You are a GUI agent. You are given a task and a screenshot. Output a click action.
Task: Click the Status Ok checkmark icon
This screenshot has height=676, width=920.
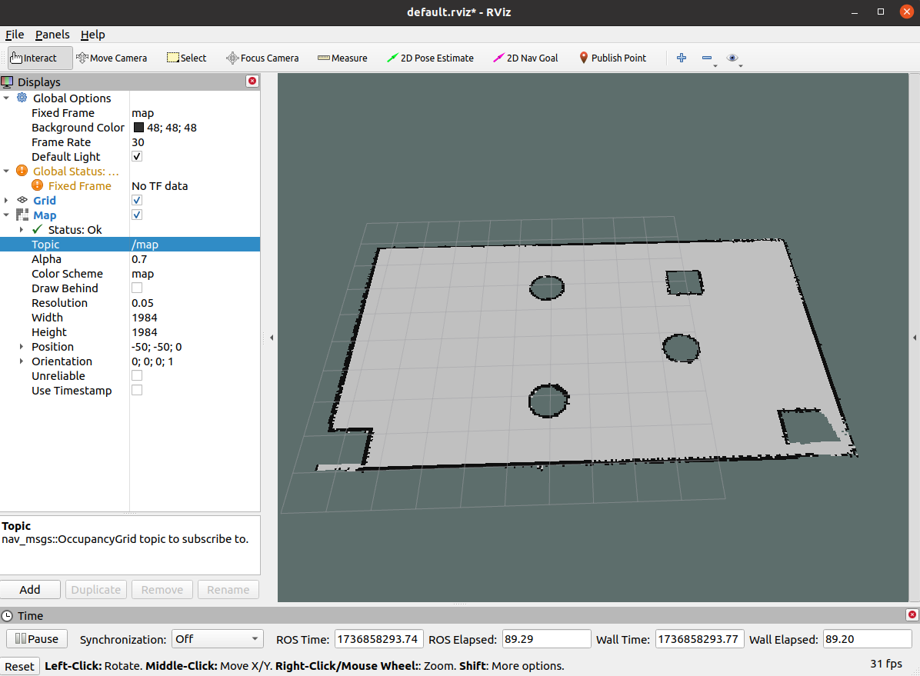(x=38, y=229)
